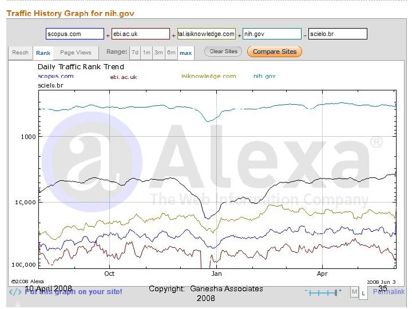Click the ebi.ac.uk legend label
Screen dimensions: 412x309
(124, 77)
